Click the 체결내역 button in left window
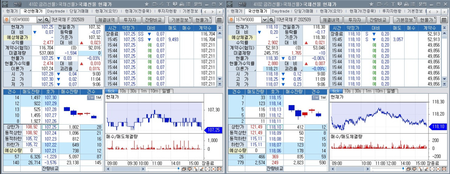Image resolution: width=450 pixels, height=174 pixels. [106, 20]
